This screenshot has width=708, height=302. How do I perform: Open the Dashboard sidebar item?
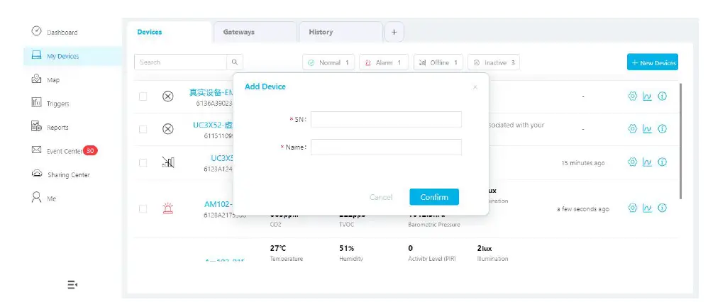click(x=55, y=32)
